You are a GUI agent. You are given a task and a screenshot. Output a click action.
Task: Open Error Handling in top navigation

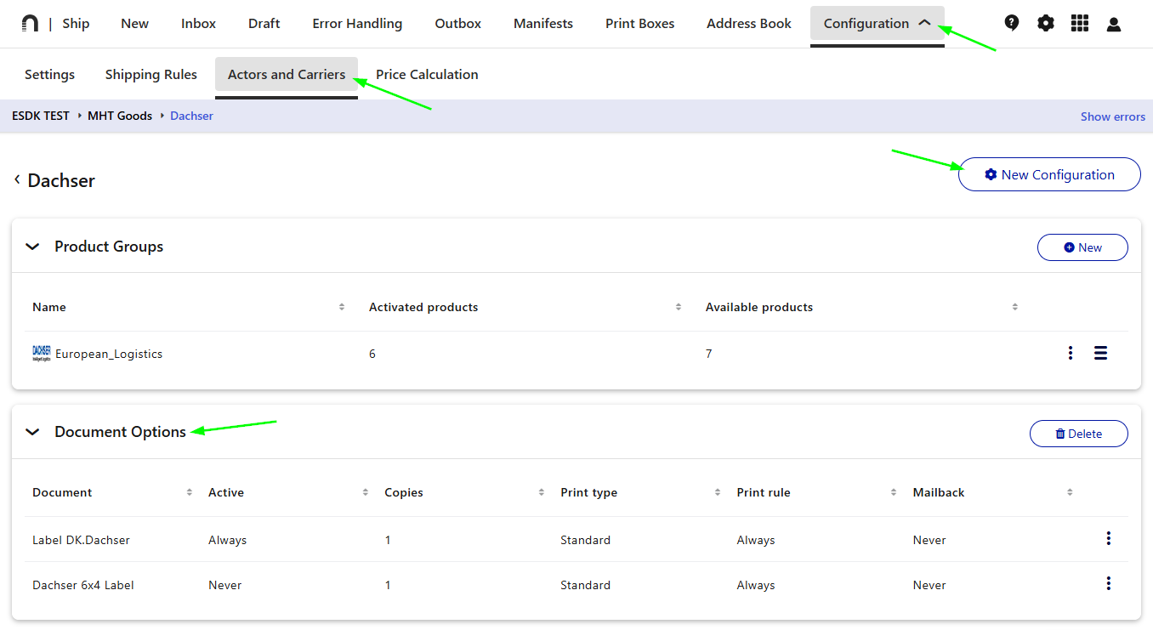(357, 24)
